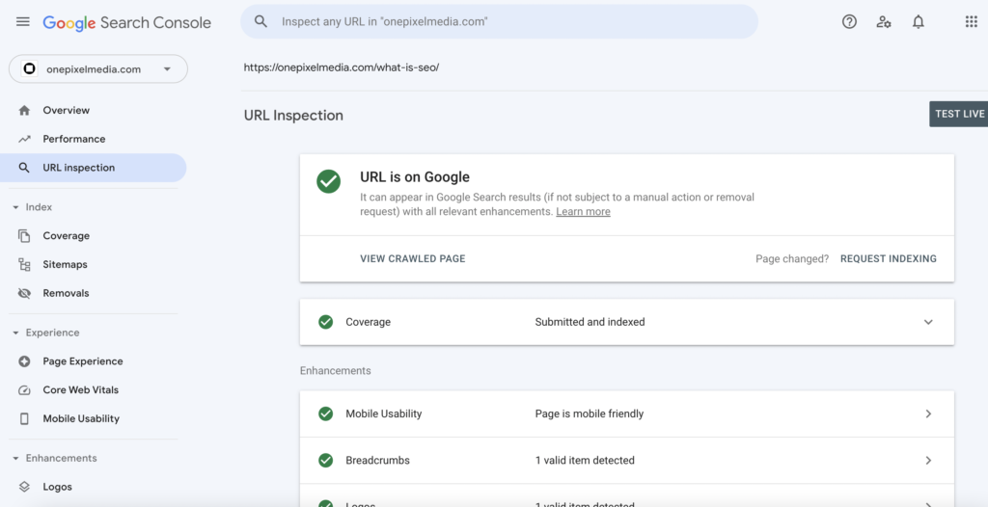Open the hamburger main menu
The height and width of the screenshot is (507, 988).
coord(23,22)
